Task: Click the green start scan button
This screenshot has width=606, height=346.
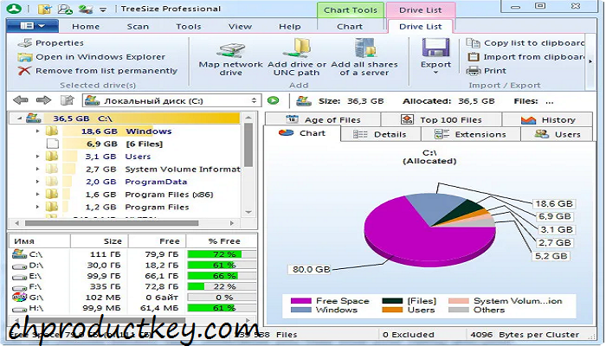Action: tap(273, 101)
